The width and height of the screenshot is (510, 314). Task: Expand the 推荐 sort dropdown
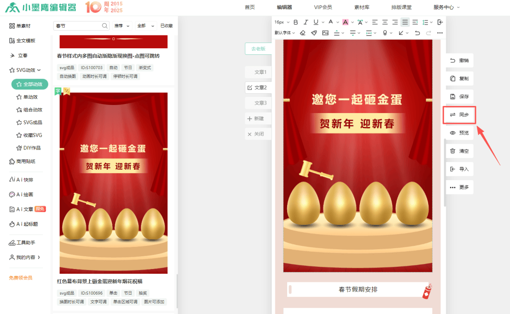122,26
